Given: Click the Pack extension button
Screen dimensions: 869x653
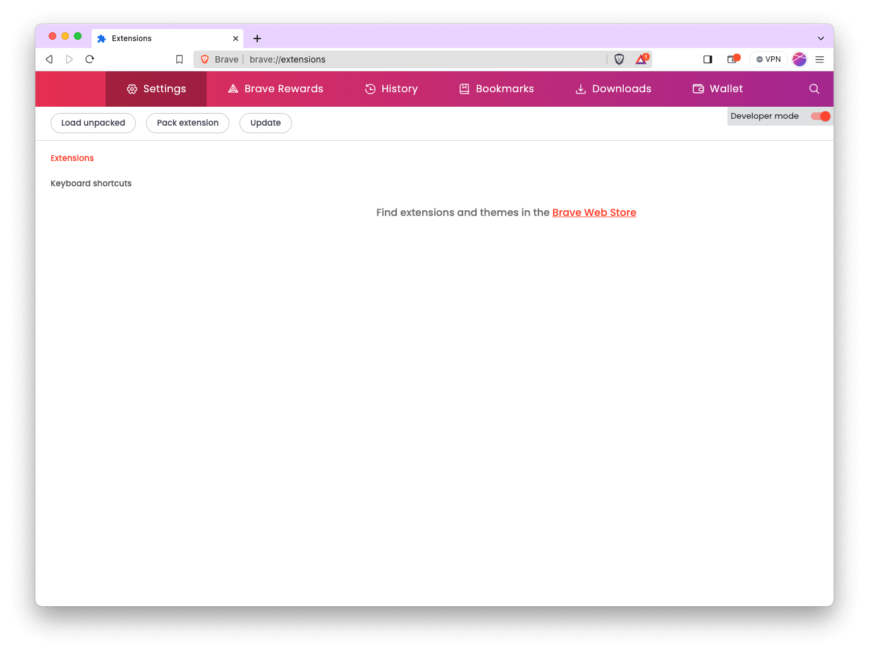Looking at the screenshot, I should pyautogui.click(x=188, y=123).
